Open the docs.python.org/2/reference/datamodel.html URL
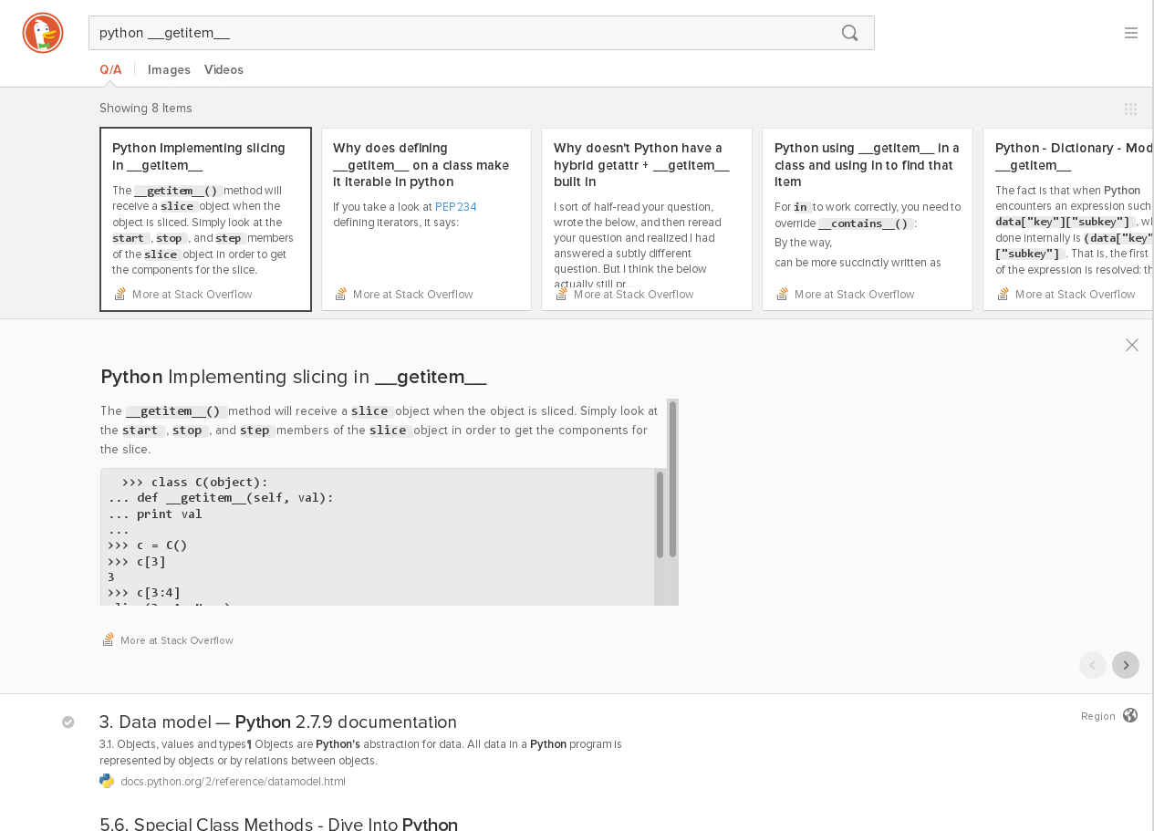Image resolution: width=1154 pixels, height=831 pixels. point(233,782)
